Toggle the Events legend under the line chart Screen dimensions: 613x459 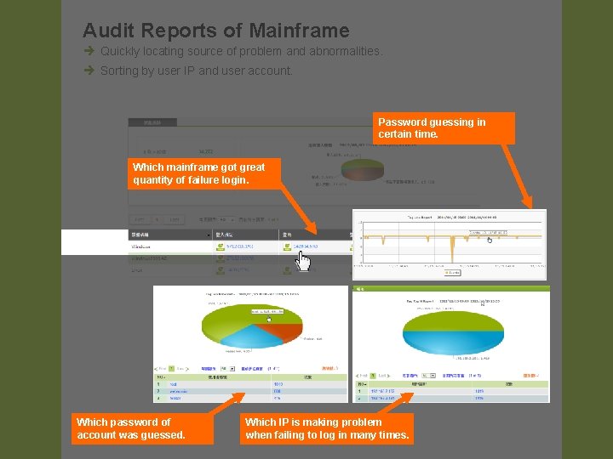452,273
